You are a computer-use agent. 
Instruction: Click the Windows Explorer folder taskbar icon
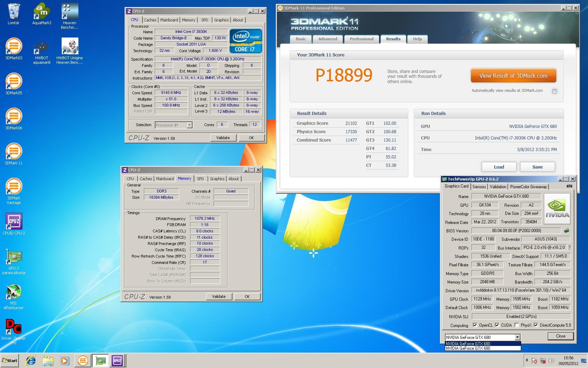click(x=48, y=361)
